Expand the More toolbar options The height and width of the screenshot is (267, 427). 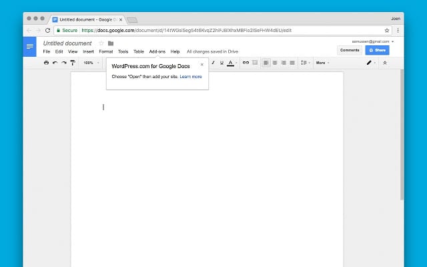coord(323,63)
